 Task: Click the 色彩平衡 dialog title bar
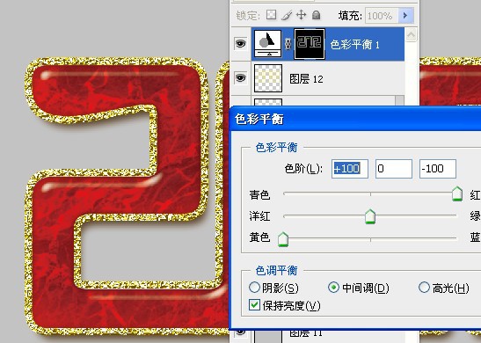(355, 119)
